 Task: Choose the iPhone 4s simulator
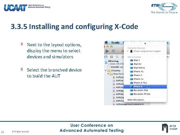pos(145,71)
